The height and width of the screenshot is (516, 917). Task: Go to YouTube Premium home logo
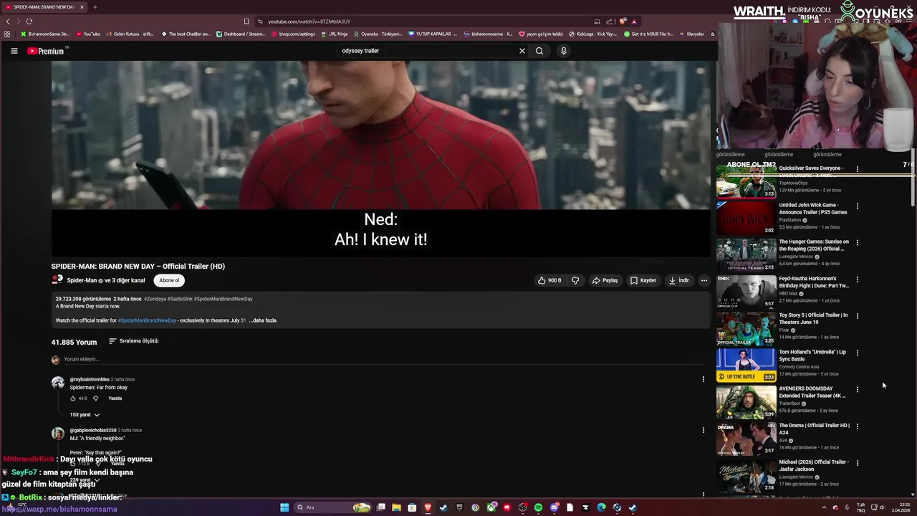47,51
